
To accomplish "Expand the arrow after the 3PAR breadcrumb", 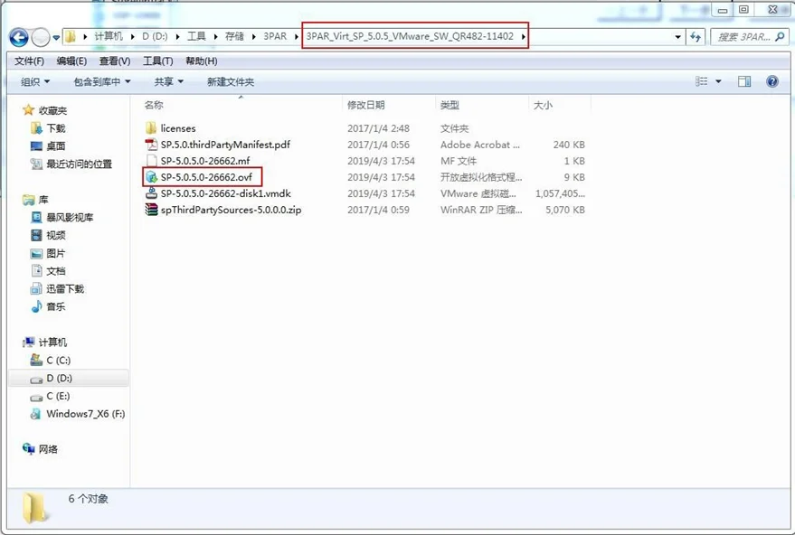I will (297, 36).
